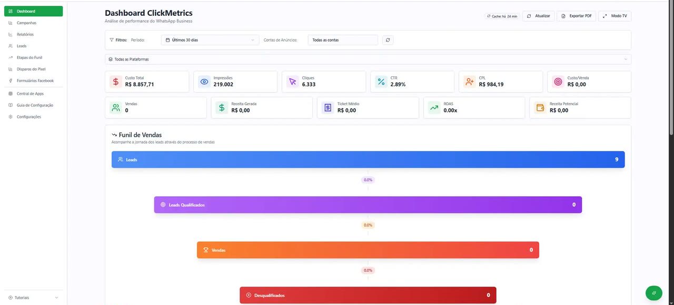Click the orange Vendas funnel bar
The height and width of the screenshot is (305, 674).
click(x=368, y=250)
